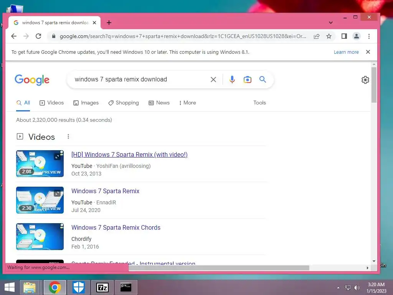Open the 'Windows 7 Sparta Remix' EnnadiR link

pos(105,191)
